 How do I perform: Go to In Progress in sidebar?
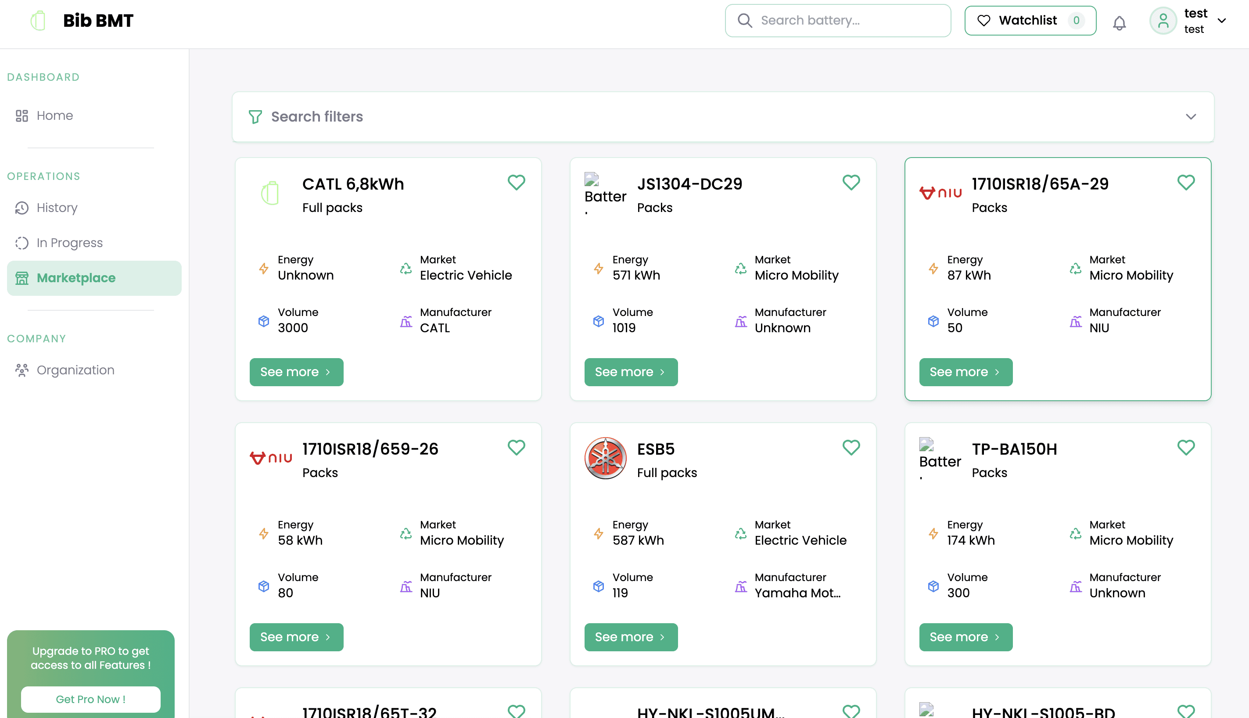[69, 243]
